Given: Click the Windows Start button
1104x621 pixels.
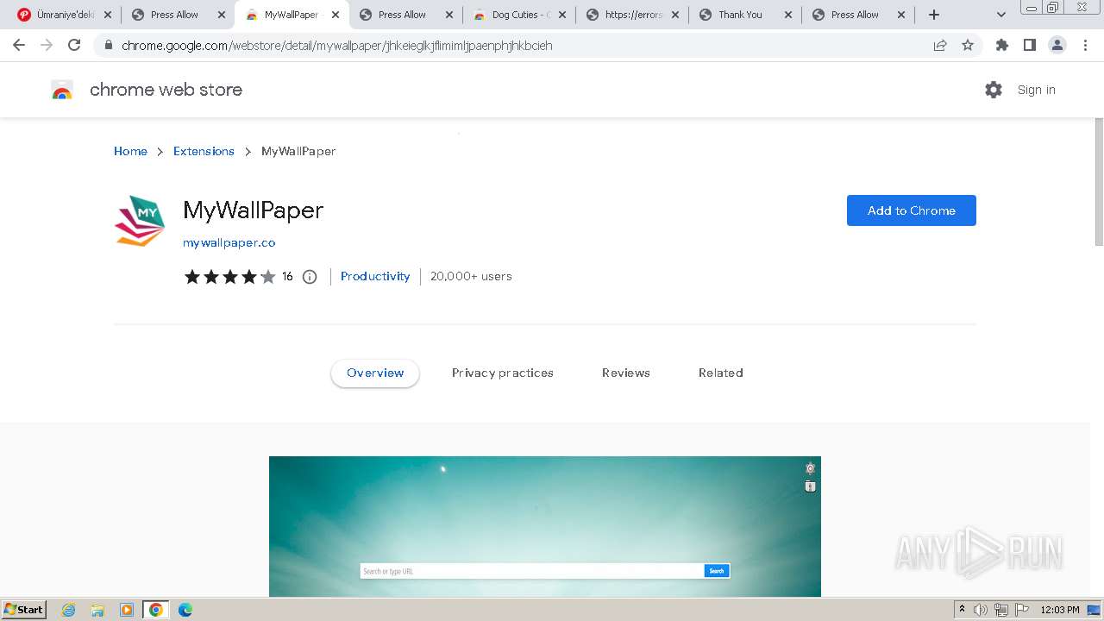Looking at the screenshot, I should coord(24,610).
